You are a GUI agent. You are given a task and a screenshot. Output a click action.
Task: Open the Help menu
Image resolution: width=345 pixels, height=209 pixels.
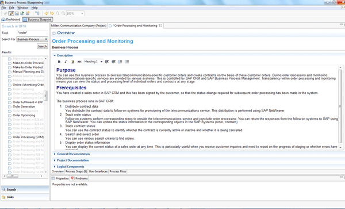(34, 7)
